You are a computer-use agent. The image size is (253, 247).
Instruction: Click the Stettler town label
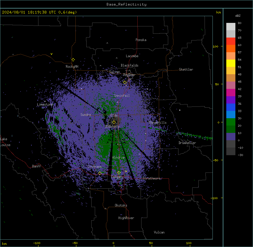(186, 70)
